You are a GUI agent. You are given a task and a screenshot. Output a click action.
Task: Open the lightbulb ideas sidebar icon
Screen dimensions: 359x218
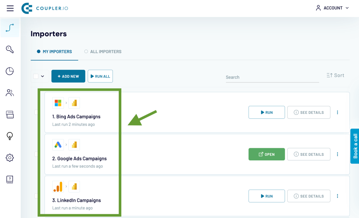9,136
